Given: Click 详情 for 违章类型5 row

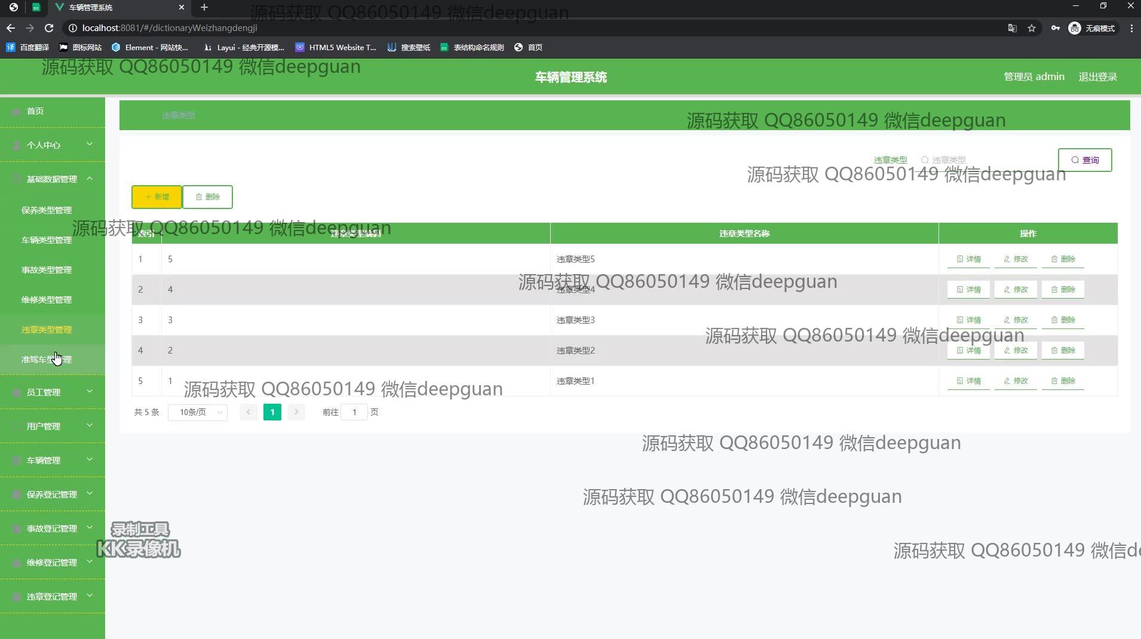Looking at the screenshot, I should pos(968,259).
